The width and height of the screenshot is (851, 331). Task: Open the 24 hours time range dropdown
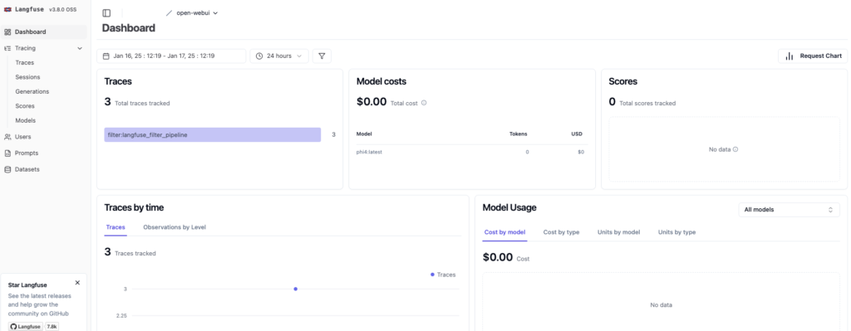279,56
